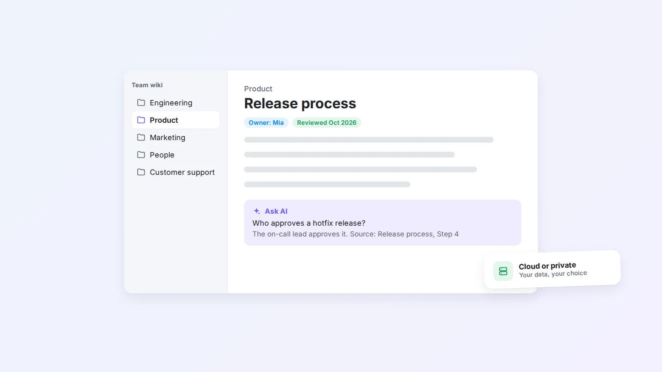The image size is (662, 372).
Task: Click the Marketing folder icon
Action: coord(141,137)
